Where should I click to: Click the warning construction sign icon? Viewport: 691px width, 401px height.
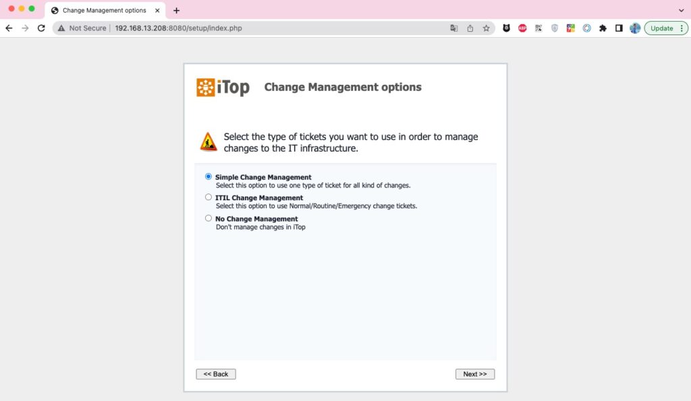209,142
